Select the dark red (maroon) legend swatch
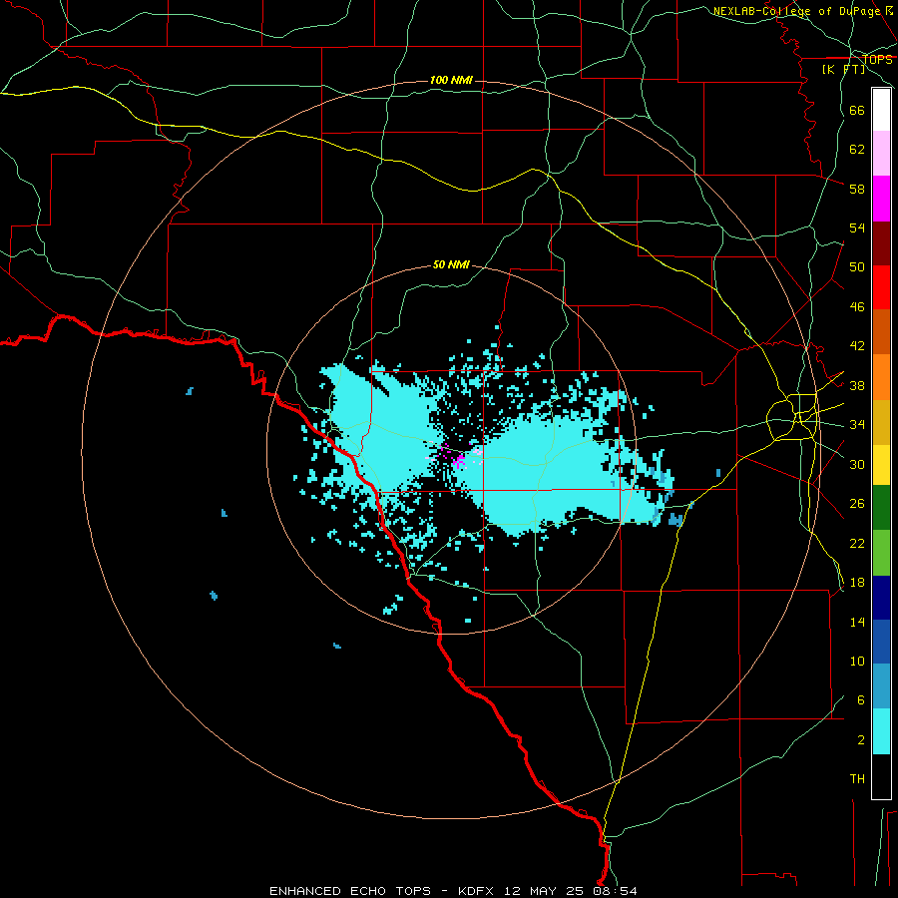898x898 pixels. 881,243
